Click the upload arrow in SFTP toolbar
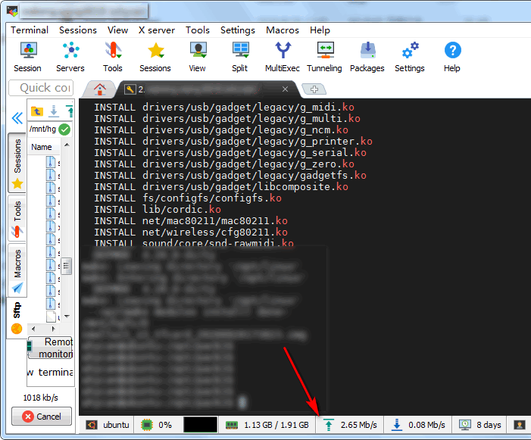Screen dimensions: 531x440 pos(70,111)
